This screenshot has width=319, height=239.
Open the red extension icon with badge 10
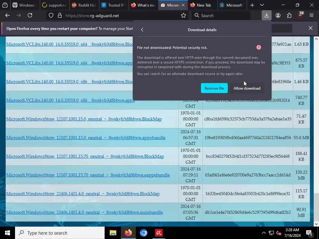(301, 15)
